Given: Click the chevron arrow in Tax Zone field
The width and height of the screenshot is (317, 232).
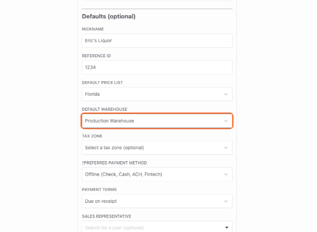Looking at the screenshot, I should 226,148.
